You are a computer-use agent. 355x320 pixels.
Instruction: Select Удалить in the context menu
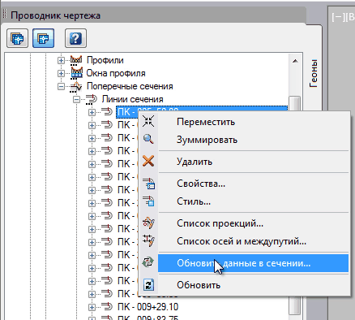click(x=195, y=162)
